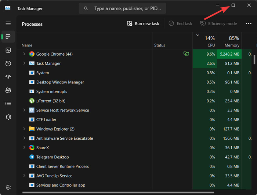
Task: Click the Google Chrome efficiency leaf icon
Action: 186,54
